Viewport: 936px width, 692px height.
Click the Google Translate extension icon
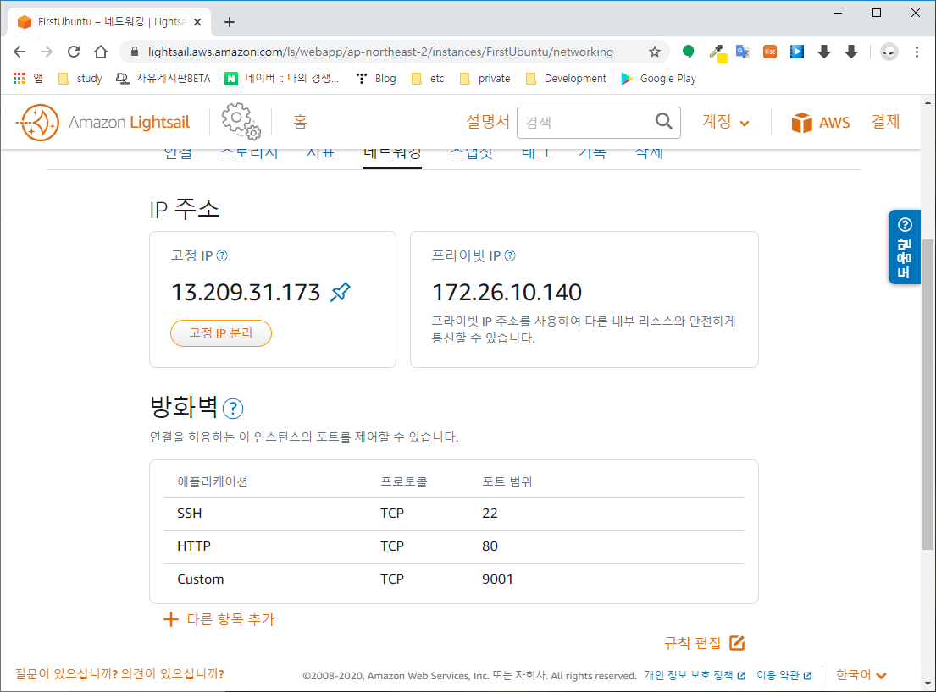pyautogui.click(x=743, y=52)
